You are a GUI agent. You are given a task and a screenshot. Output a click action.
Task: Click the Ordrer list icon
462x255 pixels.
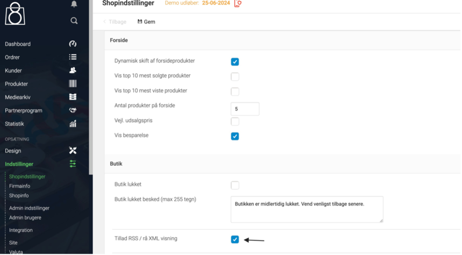(x=73, y=57)
